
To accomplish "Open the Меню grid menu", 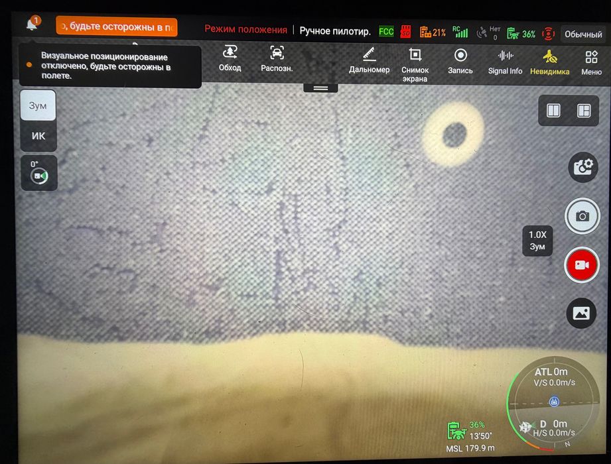I will click(x=591, y=63).
